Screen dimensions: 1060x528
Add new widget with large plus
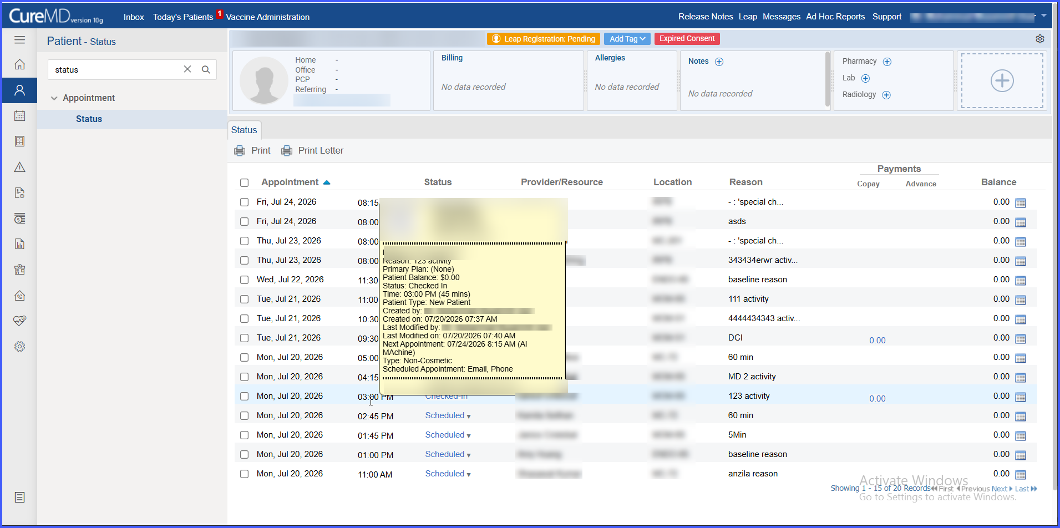tap(1002, 81)
